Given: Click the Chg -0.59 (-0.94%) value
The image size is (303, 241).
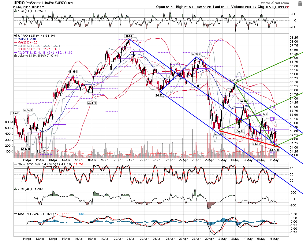Looking at the screenshot, I should (x=272, y=7).
